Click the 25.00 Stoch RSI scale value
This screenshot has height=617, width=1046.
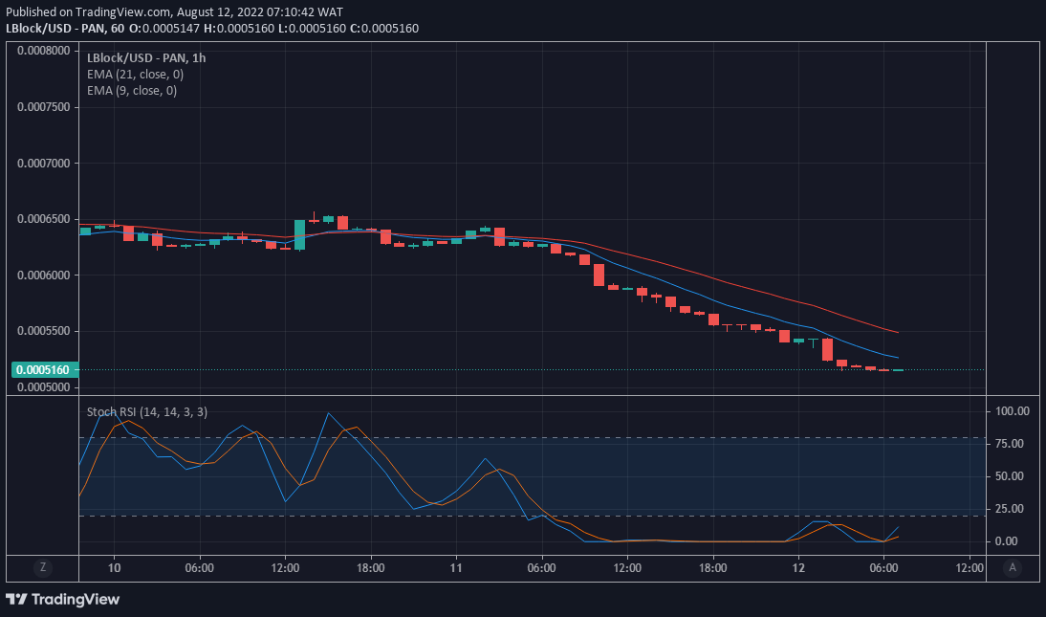pos(1012,509)
